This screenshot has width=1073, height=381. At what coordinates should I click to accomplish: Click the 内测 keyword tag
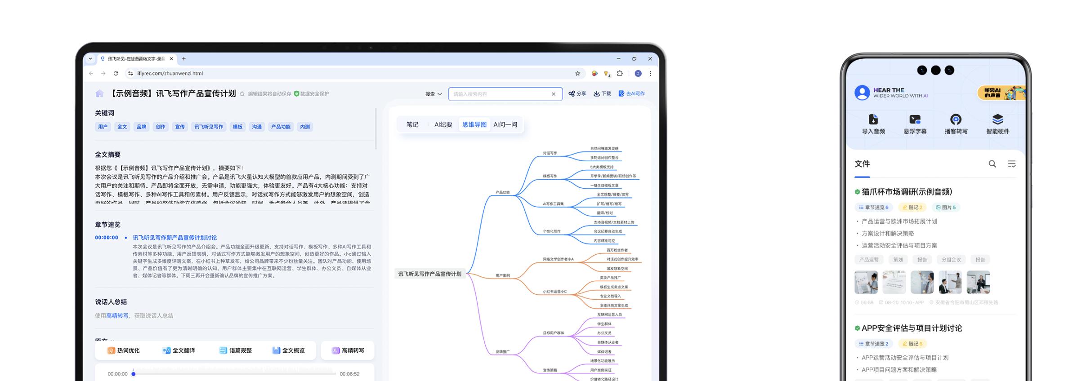(x=305, y=127)
